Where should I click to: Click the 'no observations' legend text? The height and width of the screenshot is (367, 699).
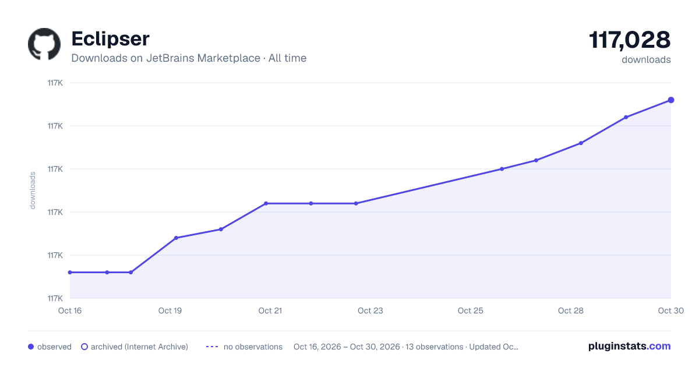point(253,347)
